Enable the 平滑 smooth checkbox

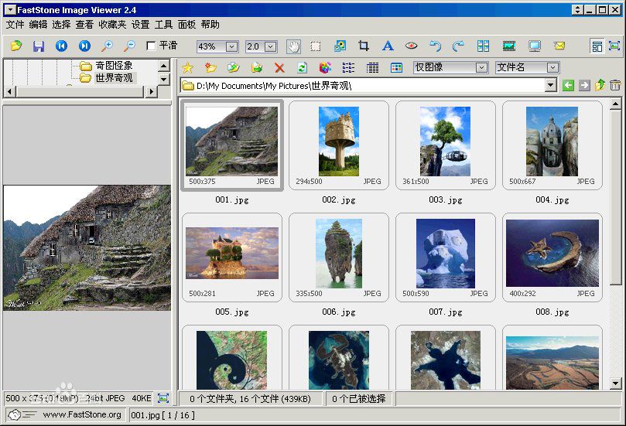click(151, 46)
